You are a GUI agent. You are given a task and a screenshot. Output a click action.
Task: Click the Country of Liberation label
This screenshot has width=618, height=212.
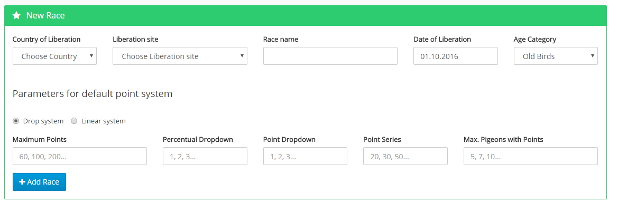tap(47, 40)
